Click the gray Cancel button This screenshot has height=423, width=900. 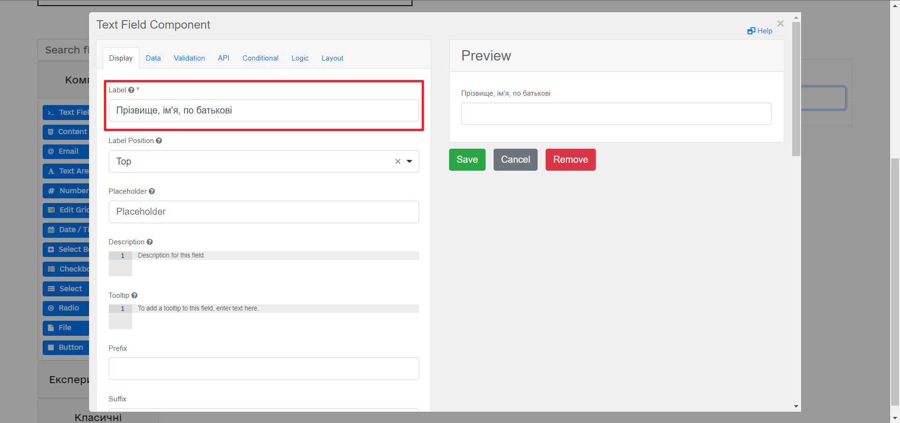tap(515, 159)
